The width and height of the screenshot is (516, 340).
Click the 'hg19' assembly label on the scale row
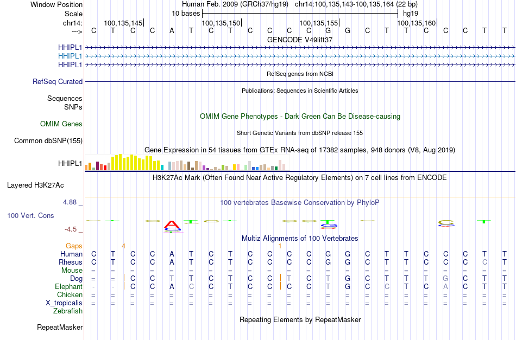click(x=411, y=14)
